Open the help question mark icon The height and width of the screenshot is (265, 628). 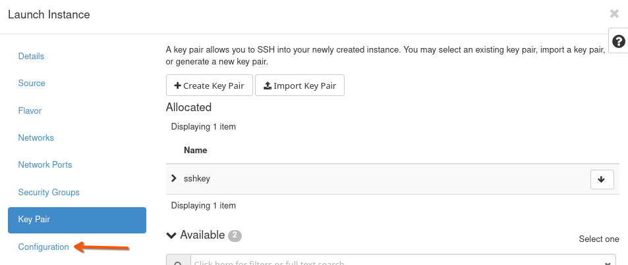point(618,41)
